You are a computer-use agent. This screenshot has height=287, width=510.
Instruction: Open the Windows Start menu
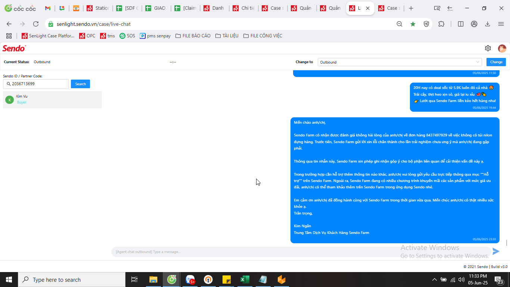[x=9, y=280]
